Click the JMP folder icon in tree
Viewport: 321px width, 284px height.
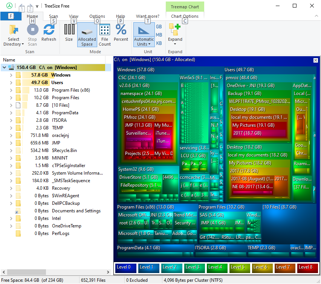pos(18,143)
